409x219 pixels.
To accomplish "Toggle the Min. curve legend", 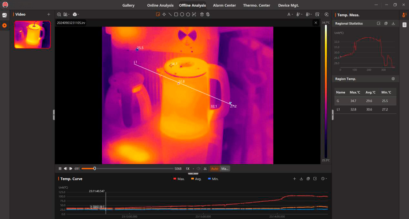I will coord(213,179).
